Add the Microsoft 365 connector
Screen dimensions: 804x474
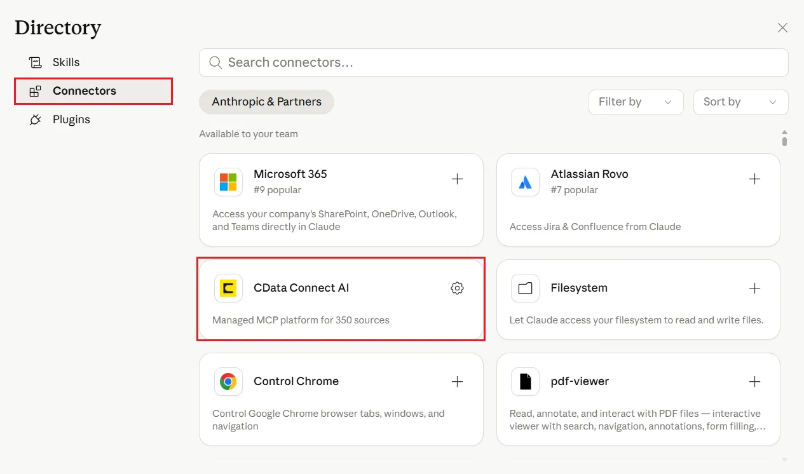(457, 179)
